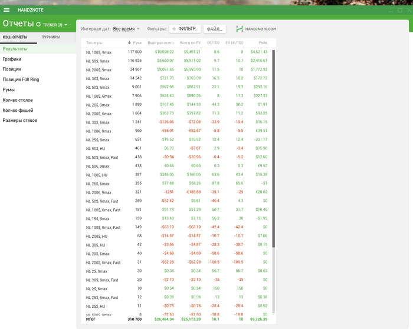Click the total rake $9,726.39 value
The image size is (413, 329).
tap(258, 319)
